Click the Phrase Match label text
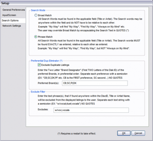 coord(45,37)
